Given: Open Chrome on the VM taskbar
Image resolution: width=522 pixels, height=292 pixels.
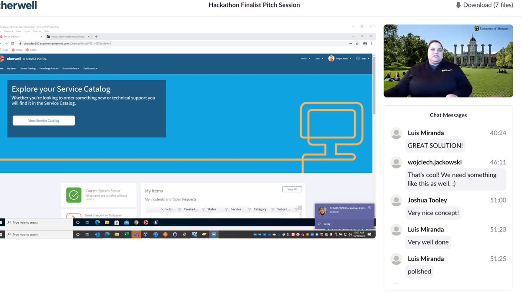Looking at the screenshot, I should pos(136,222).
